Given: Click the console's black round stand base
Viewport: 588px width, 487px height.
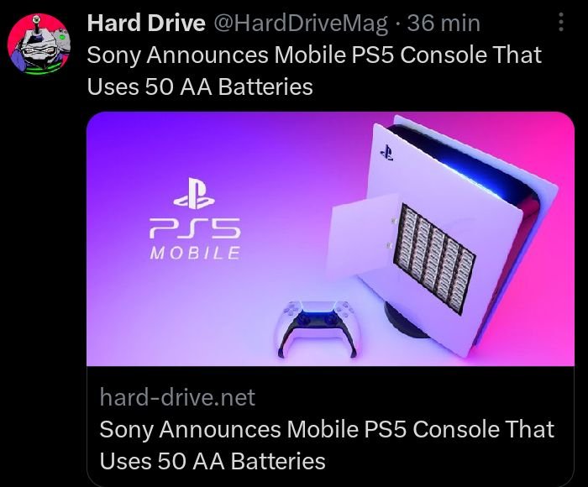Looking at the screenshot, I should tap(405, 322).
